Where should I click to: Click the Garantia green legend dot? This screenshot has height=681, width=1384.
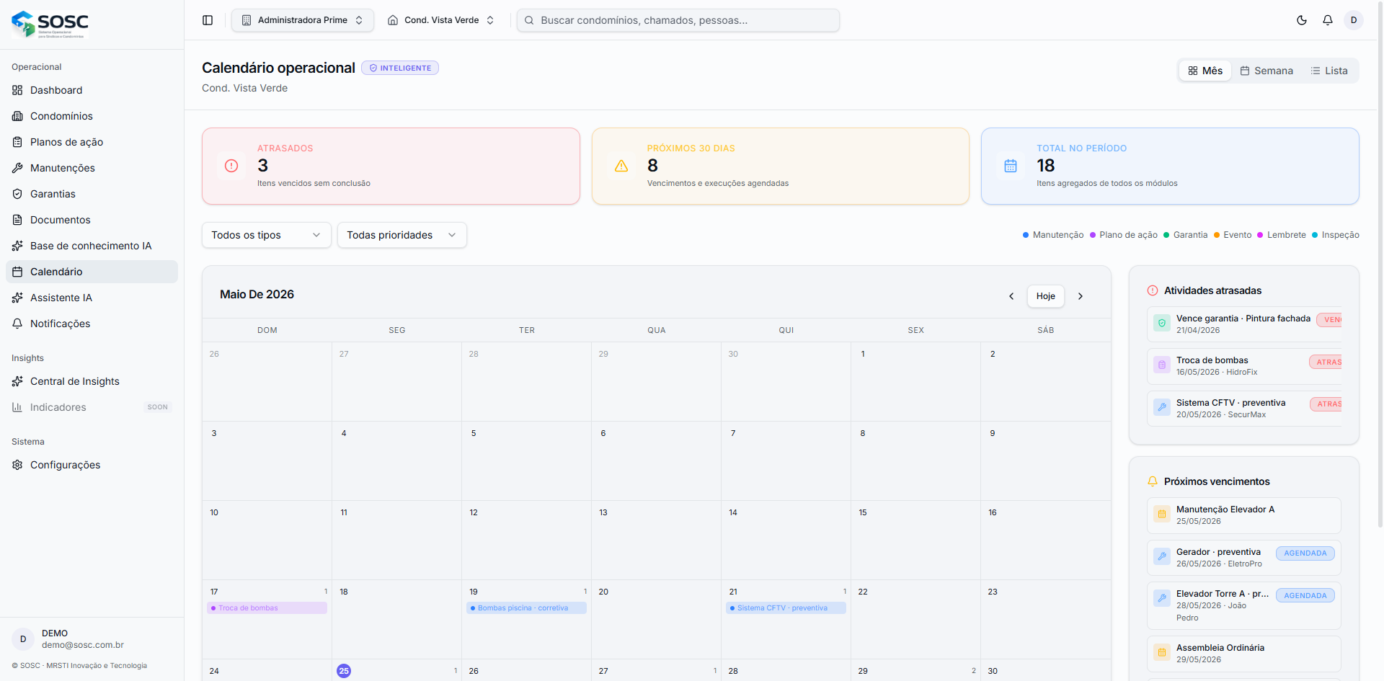[x=1166, y=235]
